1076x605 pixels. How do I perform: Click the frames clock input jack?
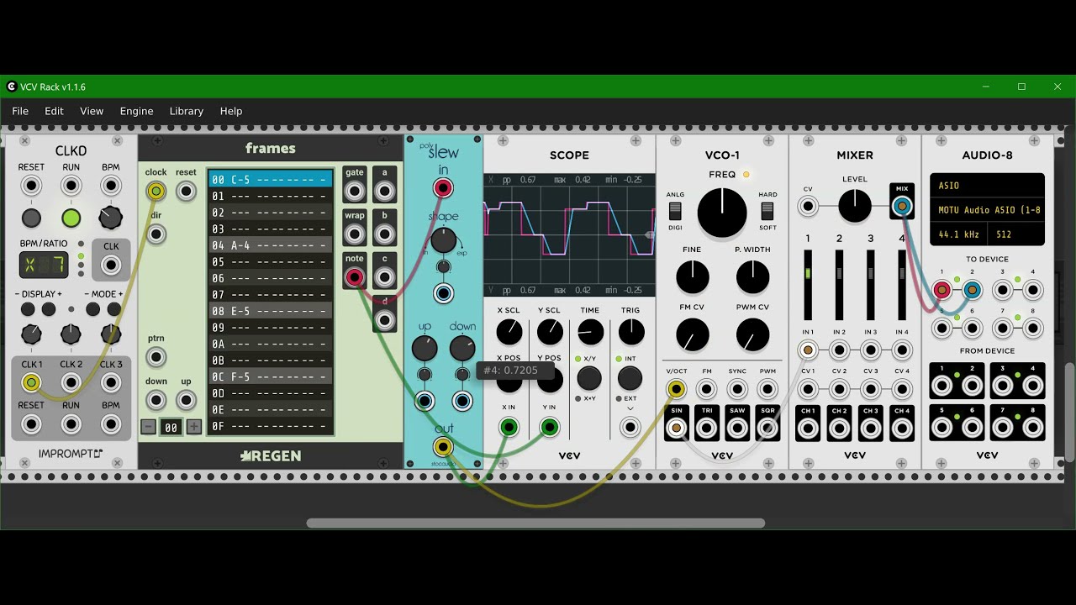tap(156, 192)
